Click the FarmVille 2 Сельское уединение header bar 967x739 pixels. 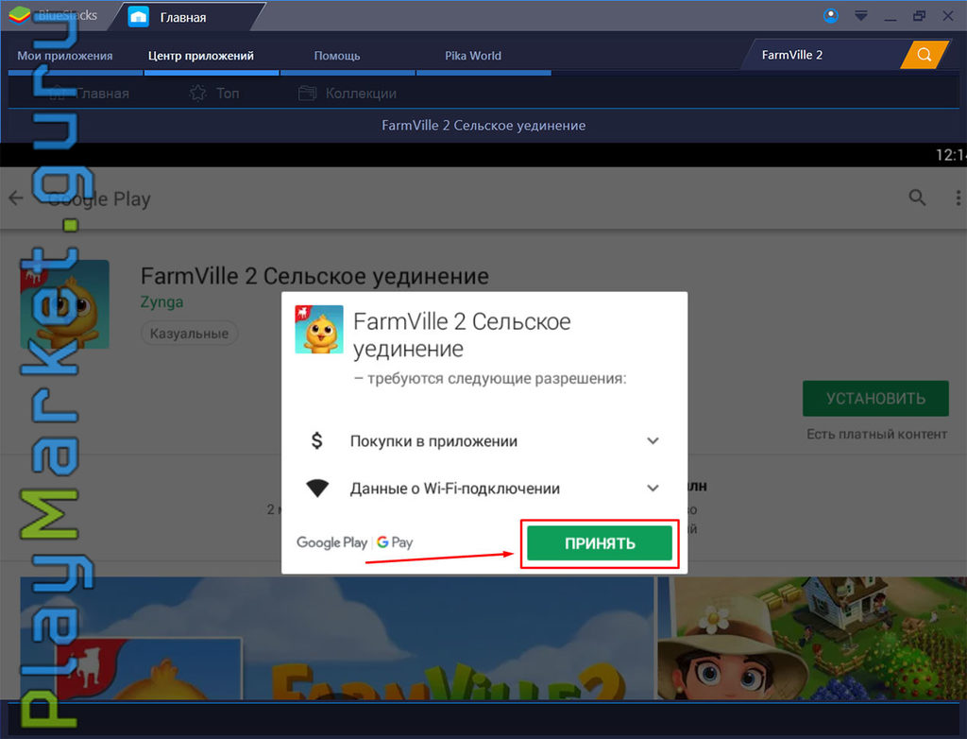tap(483, 126)
